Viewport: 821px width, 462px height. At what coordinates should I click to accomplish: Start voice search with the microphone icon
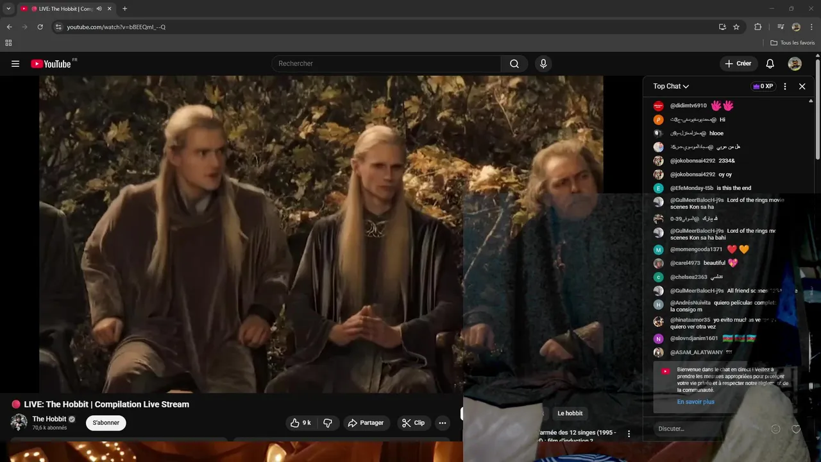tap(543, 64)
